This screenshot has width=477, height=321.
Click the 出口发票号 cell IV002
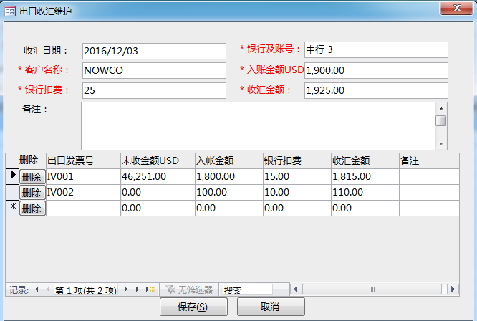point(82,192)
